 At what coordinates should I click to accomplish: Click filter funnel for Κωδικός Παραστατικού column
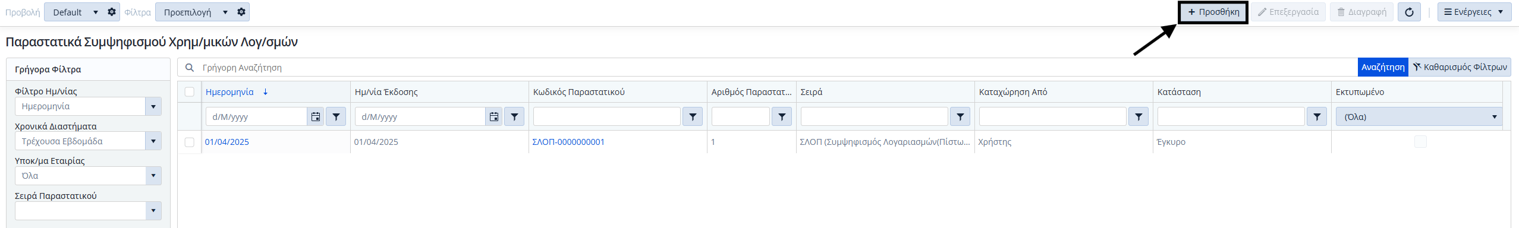click(693, 117)
